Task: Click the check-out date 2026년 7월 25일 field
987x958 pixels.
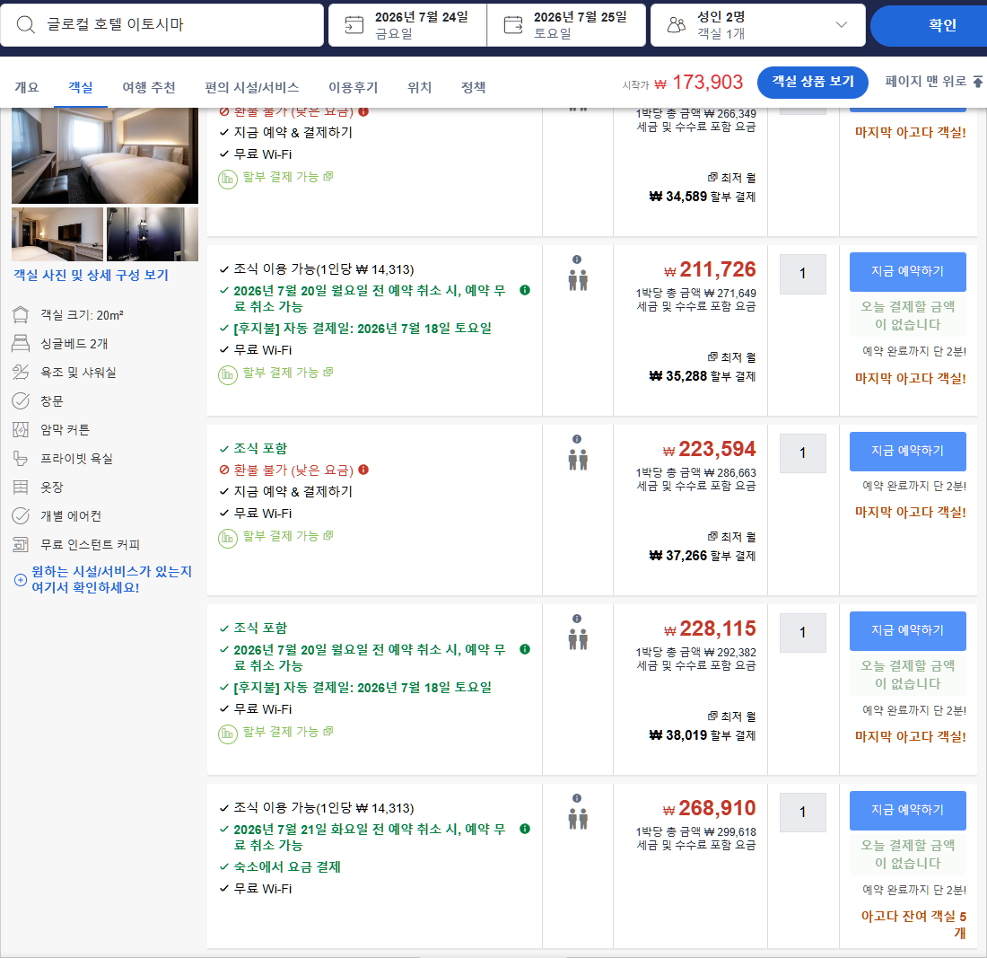Action: click(x=566, y=25)
